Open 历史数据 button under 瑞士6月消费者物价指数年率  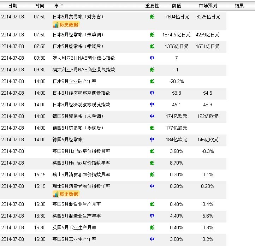tap(66, 194)
